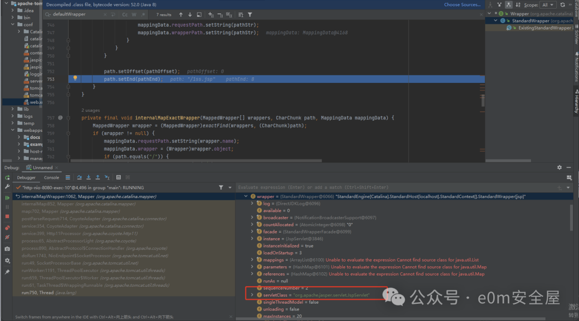The image size is (579, 321).
Task: Collapse the StandardWrapper hierarchy node
Action: (x=495, y=21)
